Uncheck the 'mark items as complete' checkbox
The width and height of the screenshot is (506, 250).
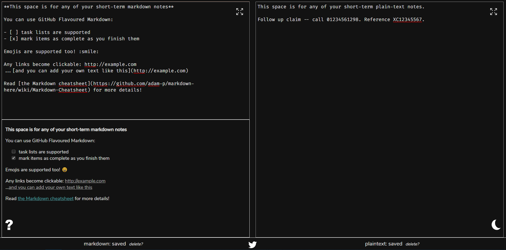click(14, 158)
